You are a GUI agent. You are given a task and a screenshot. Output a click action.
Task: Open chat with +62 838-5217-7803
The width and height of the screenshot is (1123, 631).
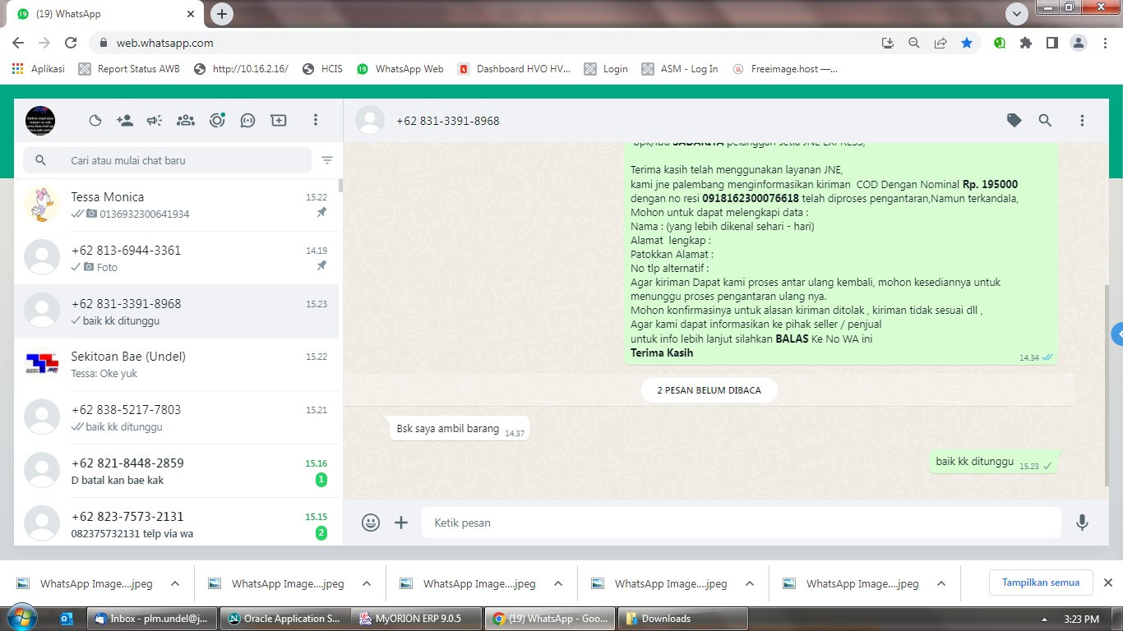177,417
